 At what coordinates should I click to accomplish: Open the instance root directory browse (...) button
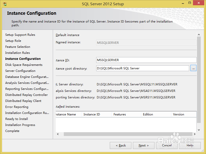pos(193,68)
